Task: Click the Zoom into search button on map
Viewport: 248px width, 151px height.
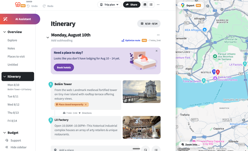Action: coord(190,145)
